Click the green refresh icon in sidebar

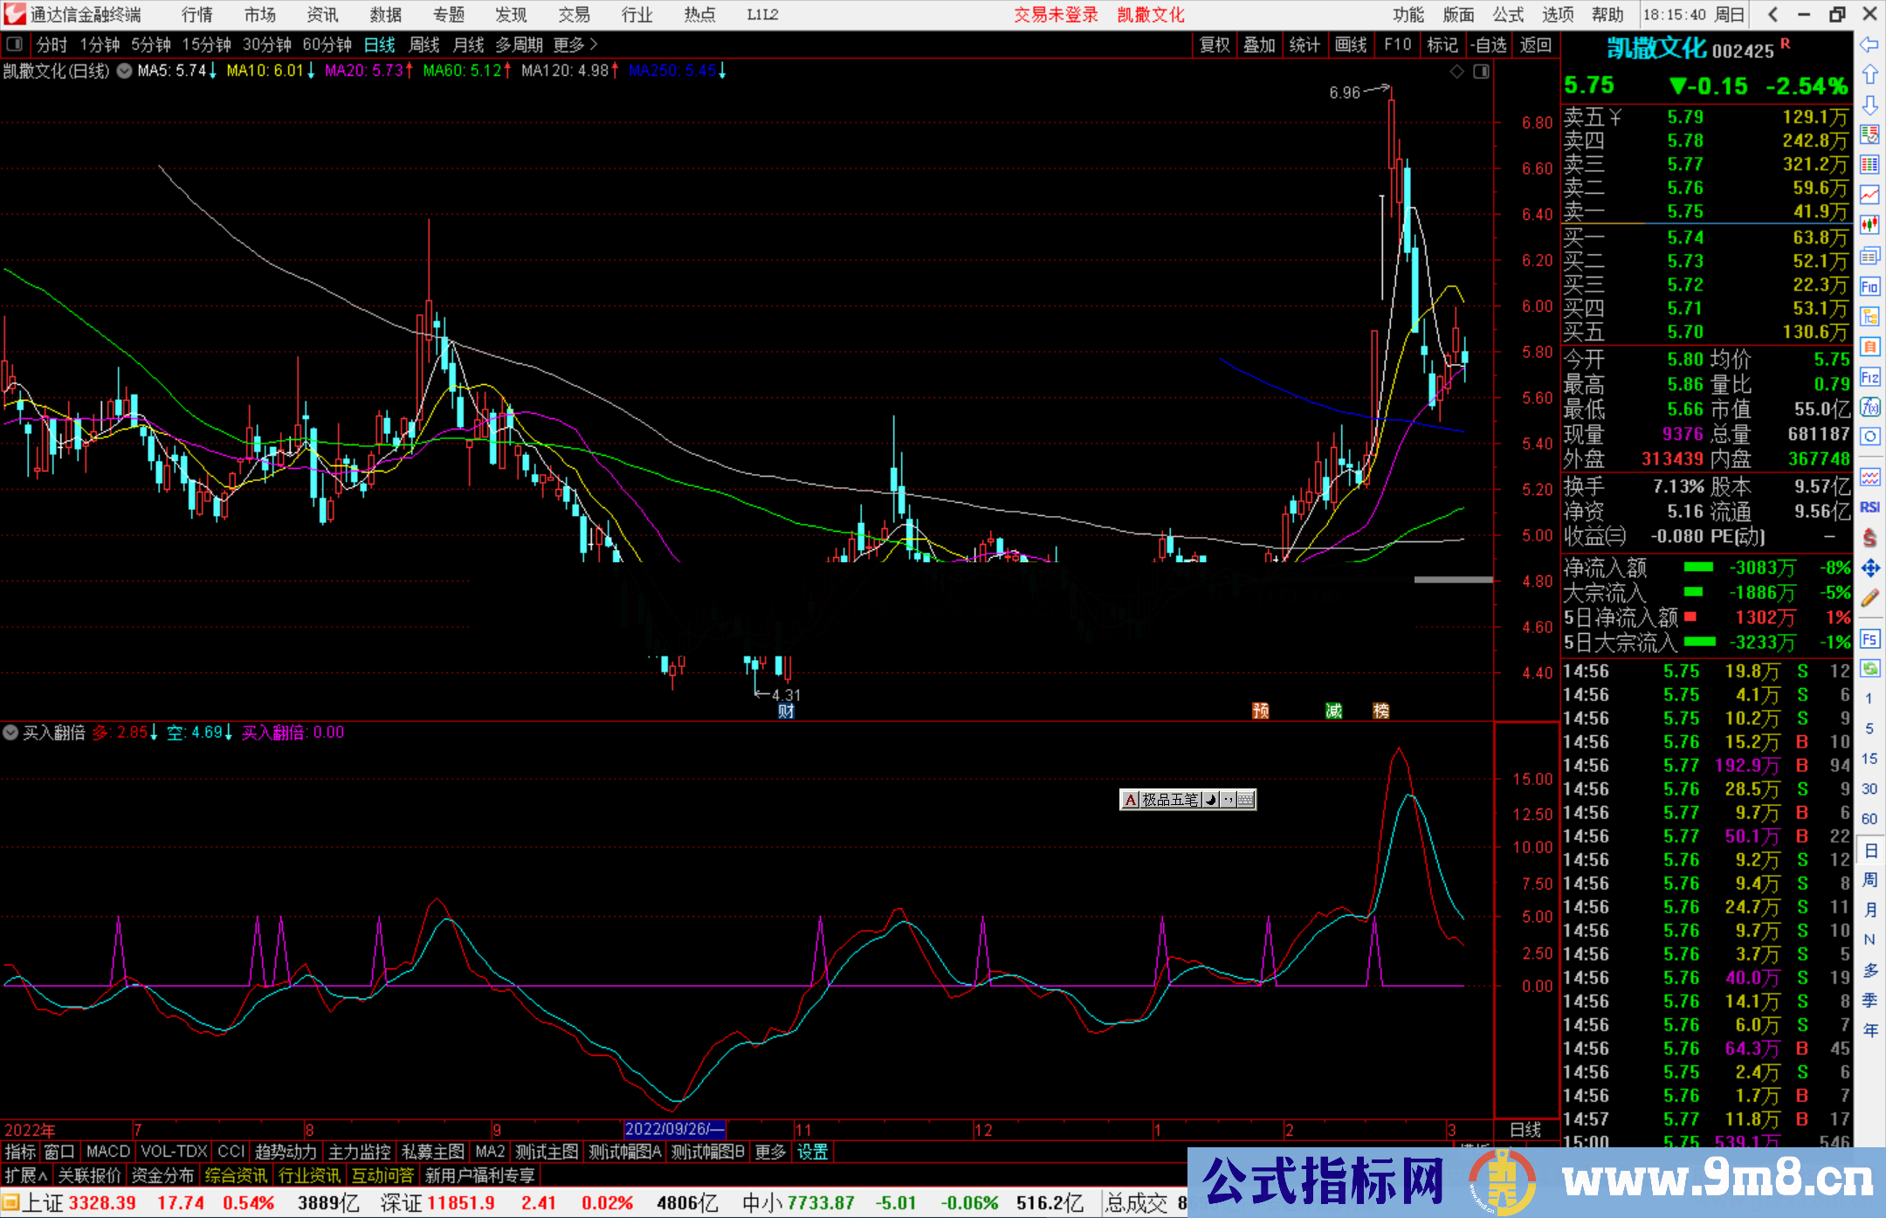click(x=1869, y=669)
